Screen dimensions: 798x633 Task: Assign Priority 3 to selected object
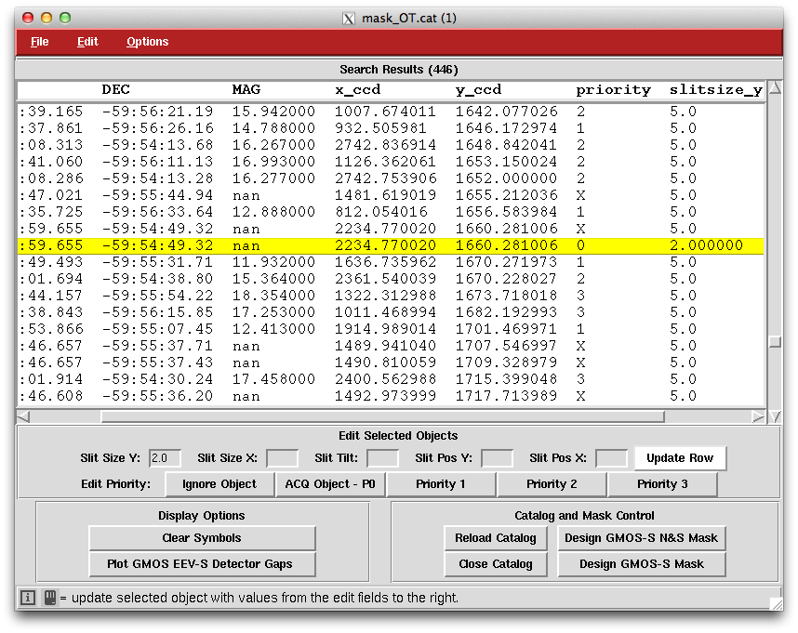[x=662, y=484]
